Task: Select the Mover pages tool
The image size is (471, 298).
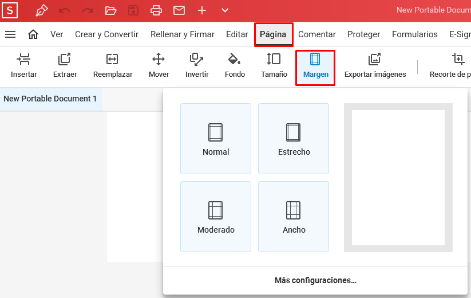Action: [x=159, y=66]
